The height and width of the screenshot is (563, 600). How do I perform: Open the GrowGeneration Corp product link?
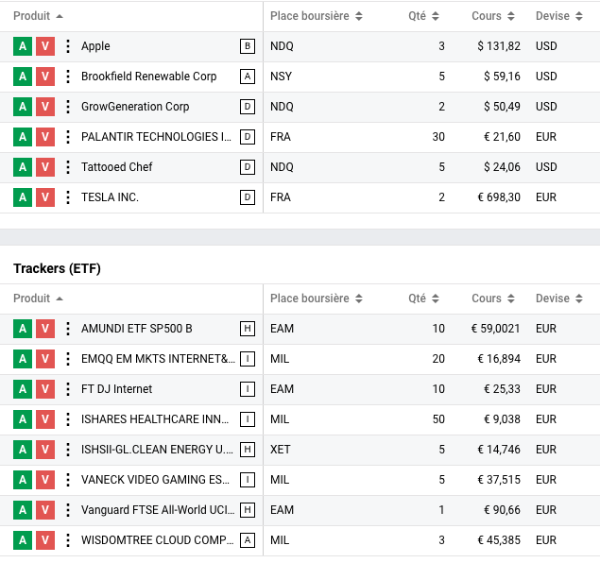pos(135,107)
